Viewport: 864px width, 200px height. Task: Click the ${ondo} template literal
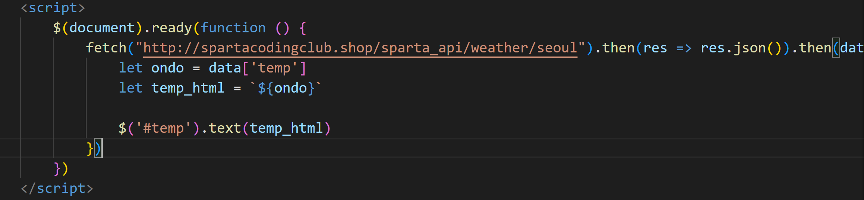[x=286, y=88]
